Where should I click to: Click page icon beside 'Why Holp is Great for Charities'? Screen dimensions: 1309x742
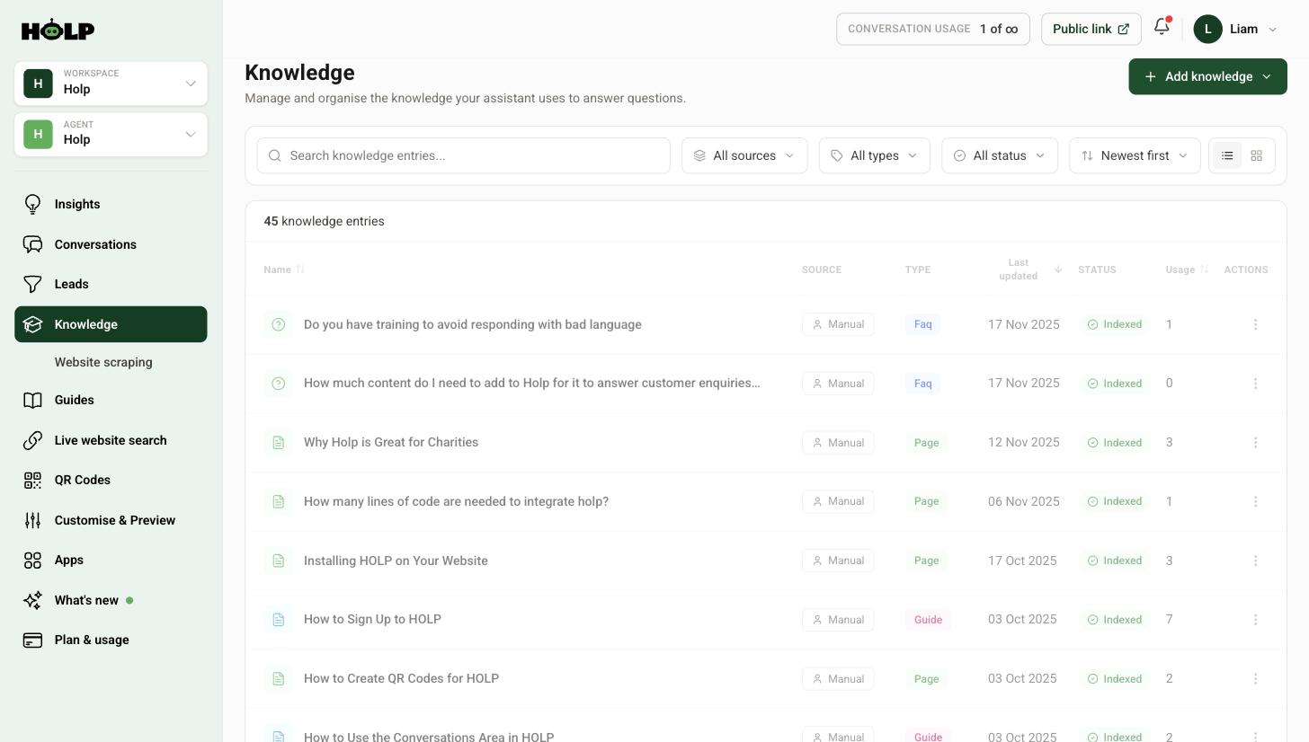point(279,442)
